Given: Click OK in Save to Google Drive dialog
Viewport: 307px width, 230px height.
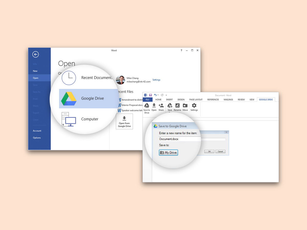Looking at the screenshot, I should tap(209, 152).
